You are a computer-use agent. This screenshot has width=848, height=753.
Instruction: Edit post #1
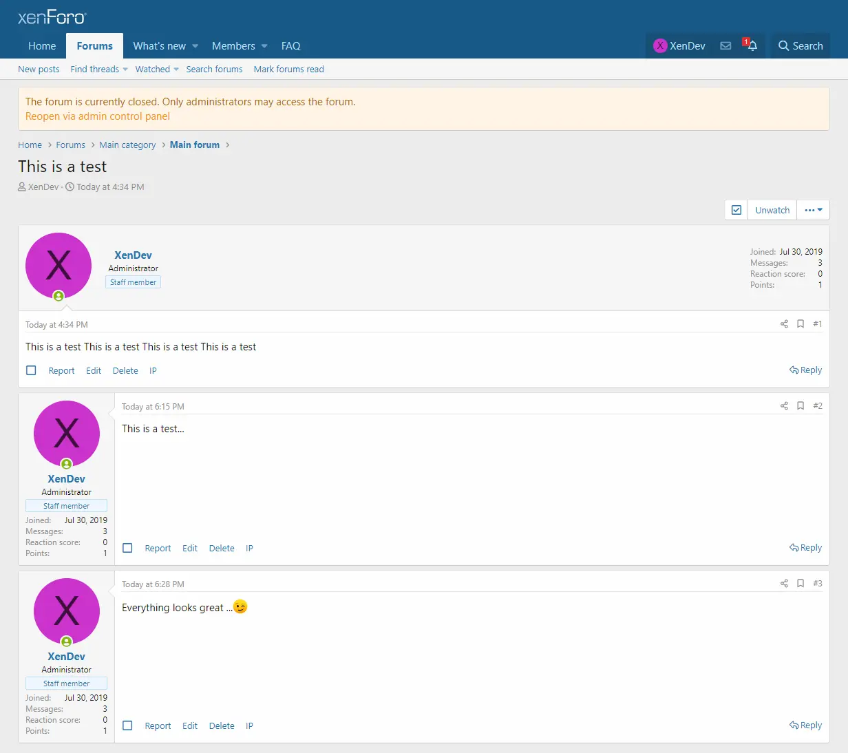pos(94,371)
